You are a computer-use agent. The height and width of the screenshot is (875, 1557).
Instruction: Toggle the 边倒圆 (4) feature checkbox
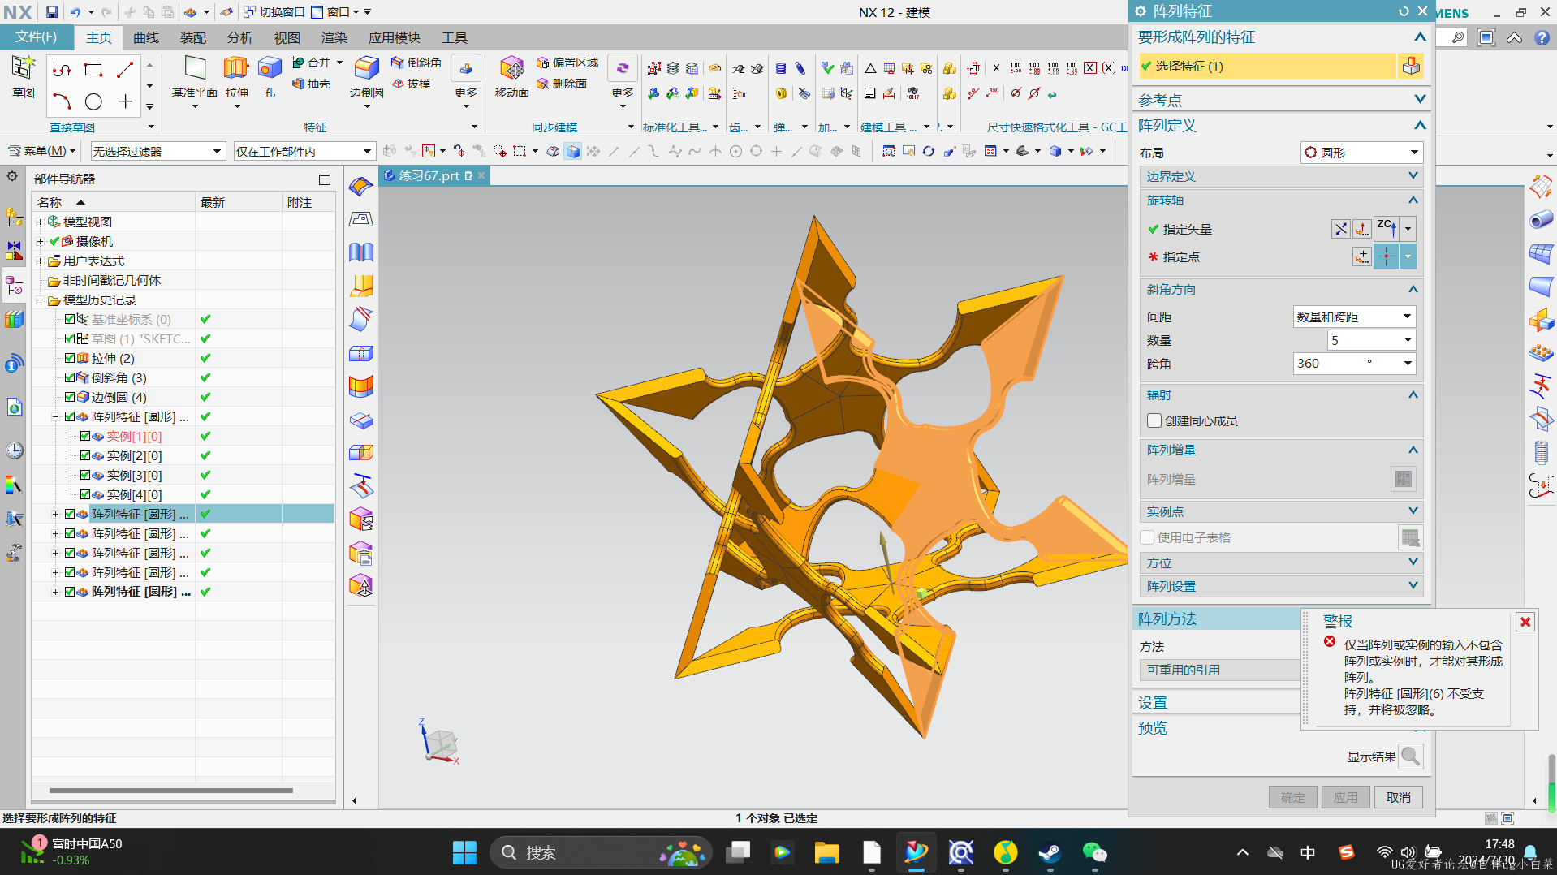click(70, 397)
